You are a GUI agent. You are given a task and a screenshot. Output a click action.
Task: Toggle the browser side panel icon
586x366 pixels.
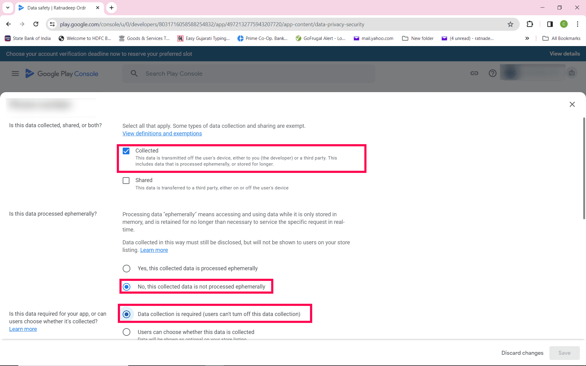click(550, 24)
